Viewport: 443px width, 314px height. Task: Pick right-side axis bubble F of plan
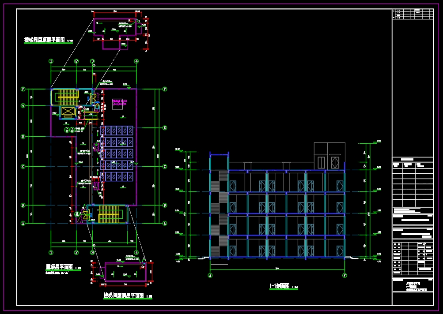(165, 89)
